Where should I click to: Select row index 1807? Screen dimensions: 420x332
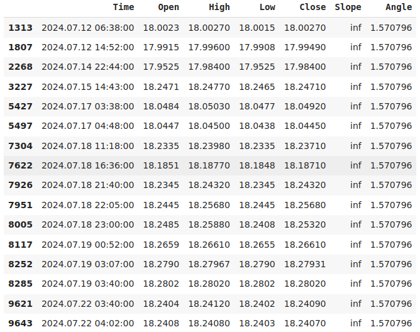point(20,47)
